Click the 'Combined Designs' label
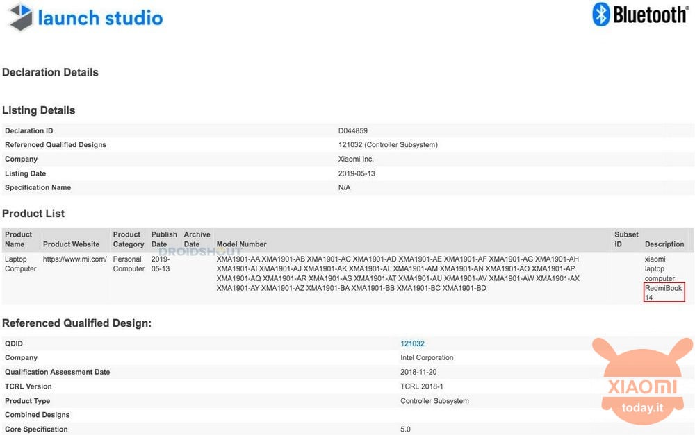The image size is (695, 435). tap(38, 415)
